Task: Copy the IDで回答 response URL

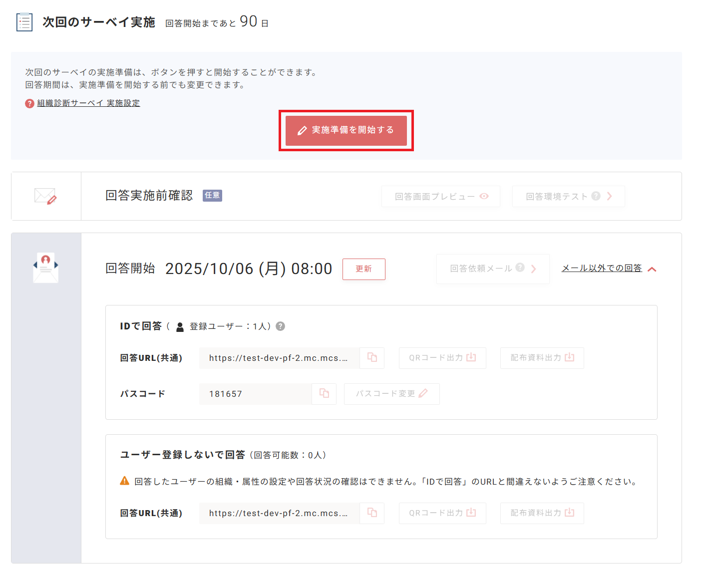Action: tap(372, 357)
